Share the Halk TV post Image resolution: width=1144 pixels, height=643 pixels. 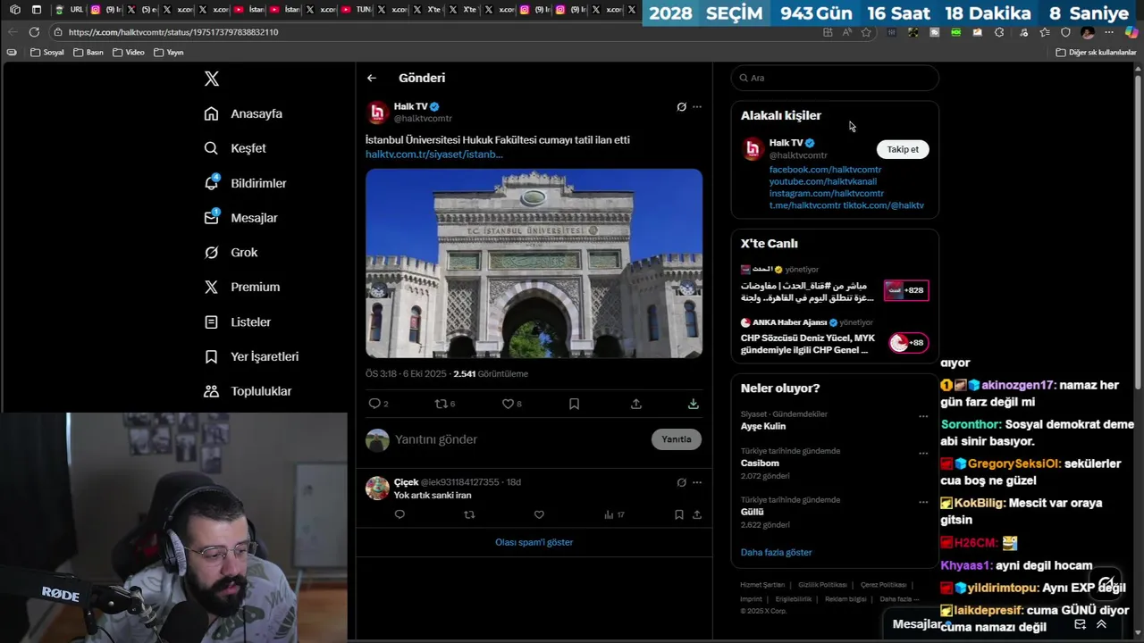point(636,404)
